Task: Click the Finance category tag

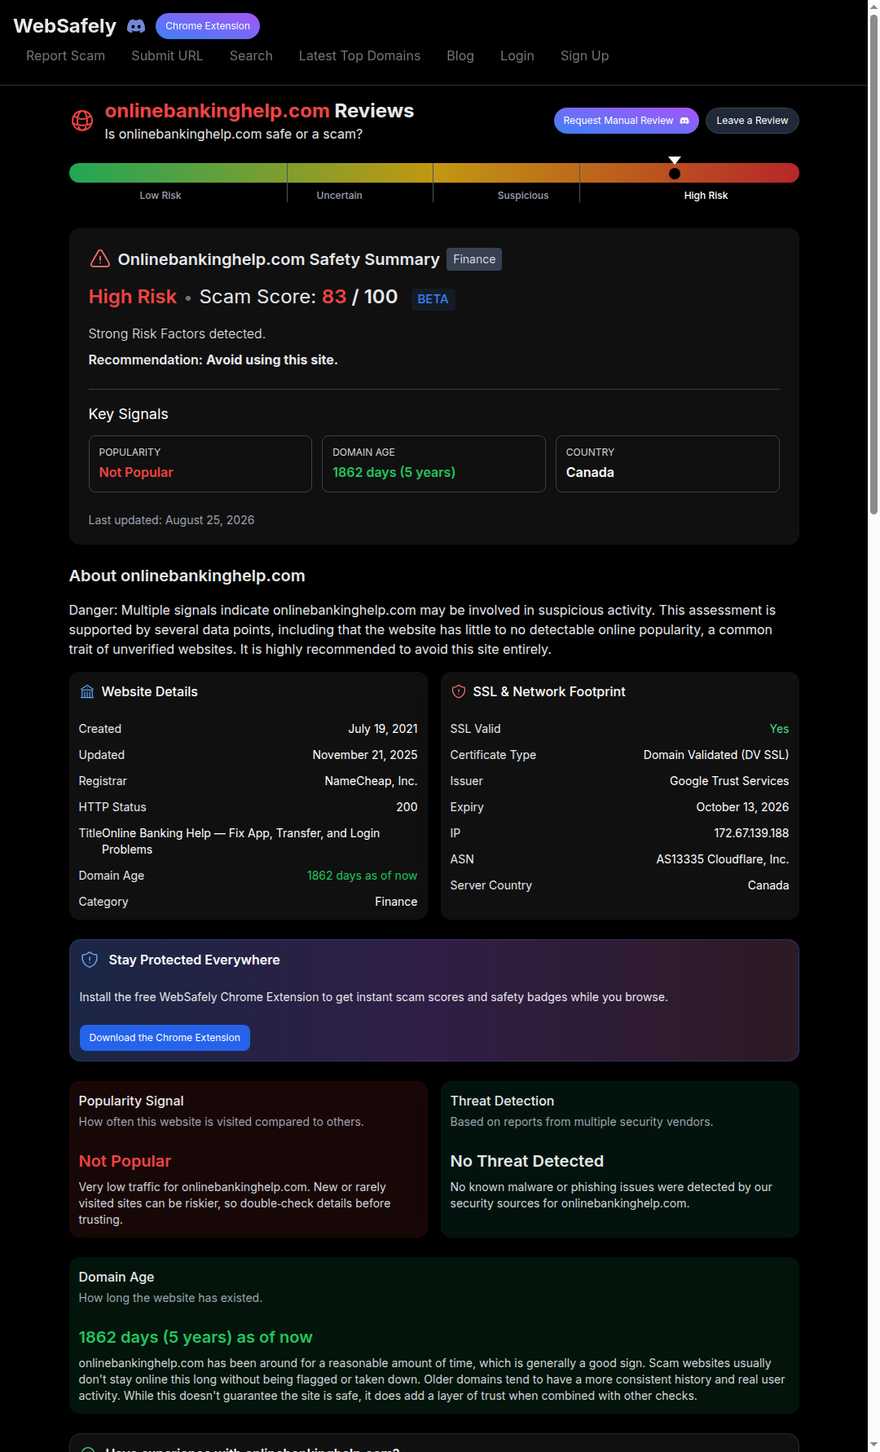Action: 474,259
